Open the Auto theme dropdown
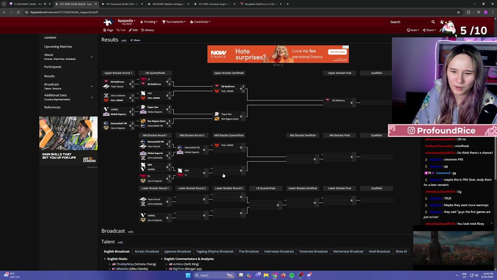The height and width of the screenshot is (280, 497). 413,30
